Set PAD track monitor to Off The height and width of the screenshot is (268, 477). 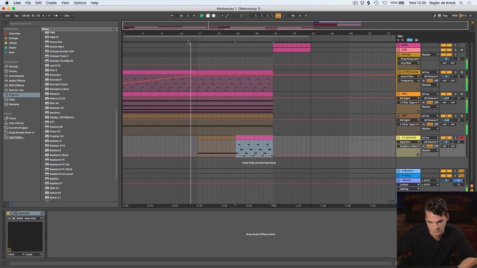(x=436, y=102)
